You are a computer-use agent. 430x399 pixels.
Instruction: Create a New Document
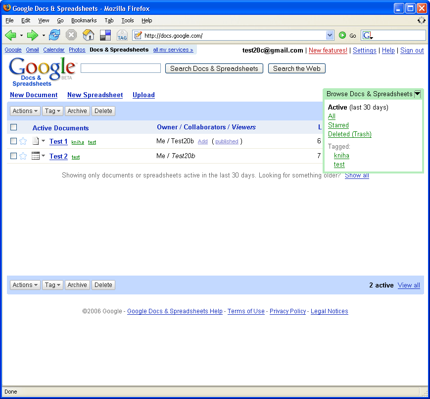coord(34,95)
